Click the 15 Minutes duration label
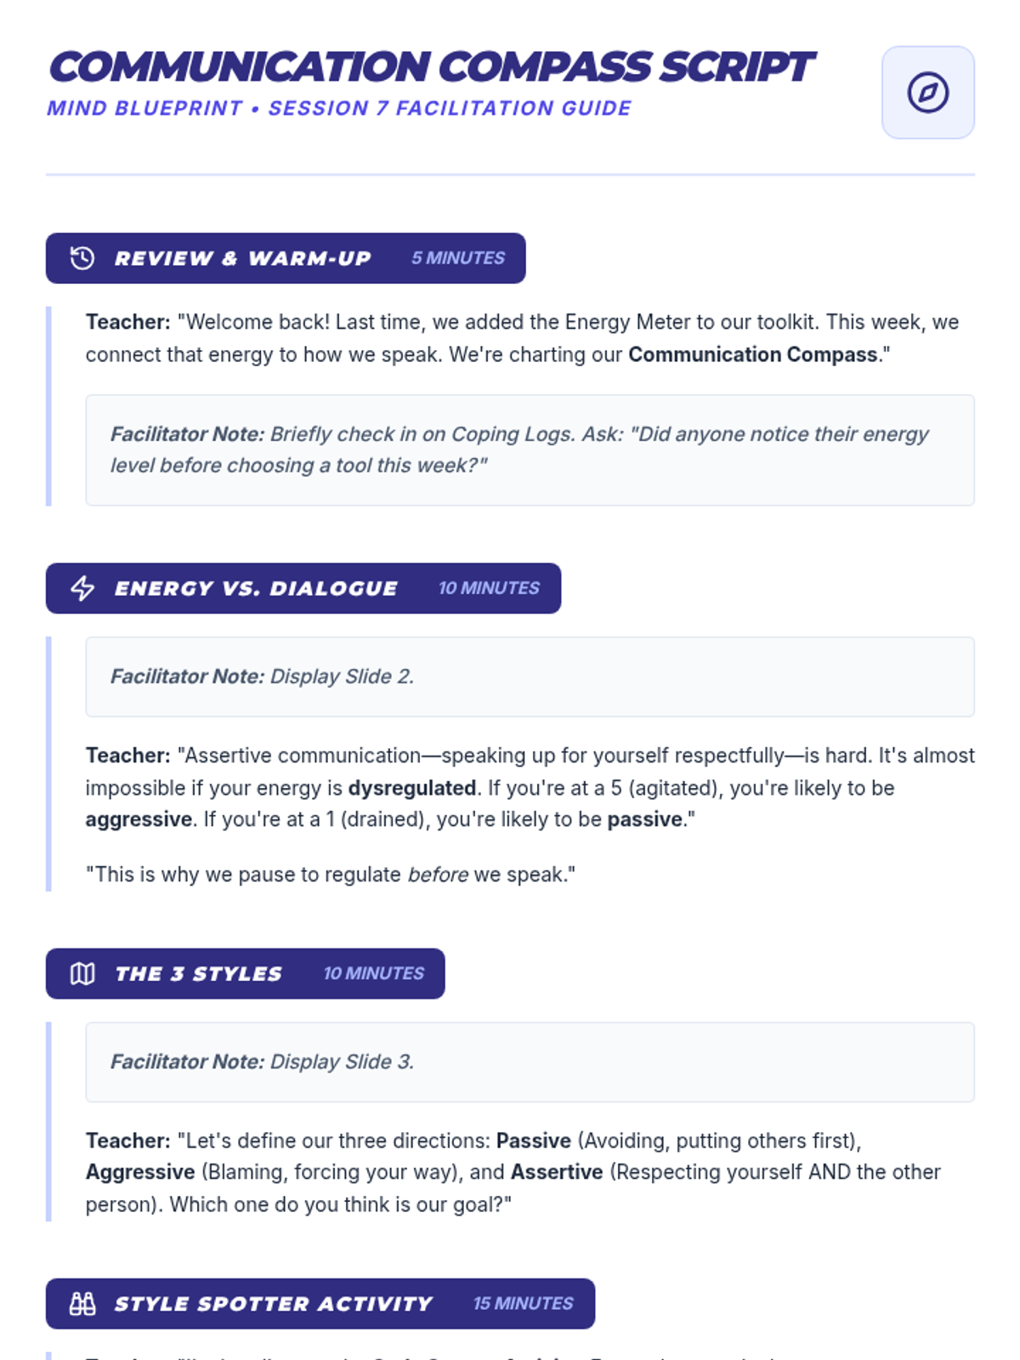Screen dimensions: 1020x1360 pyautogui.click(x=523, y=1304)
